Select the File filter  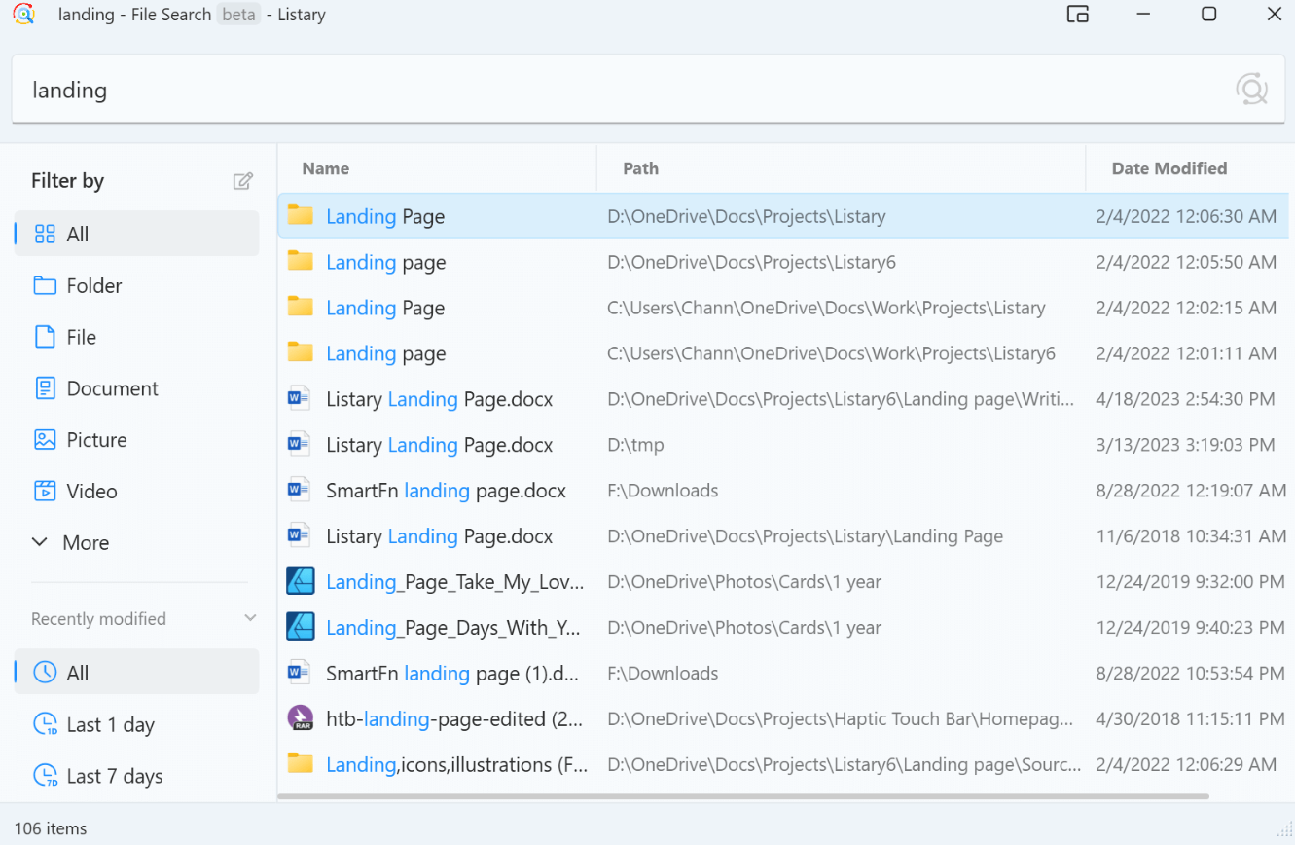pos(136,337)
